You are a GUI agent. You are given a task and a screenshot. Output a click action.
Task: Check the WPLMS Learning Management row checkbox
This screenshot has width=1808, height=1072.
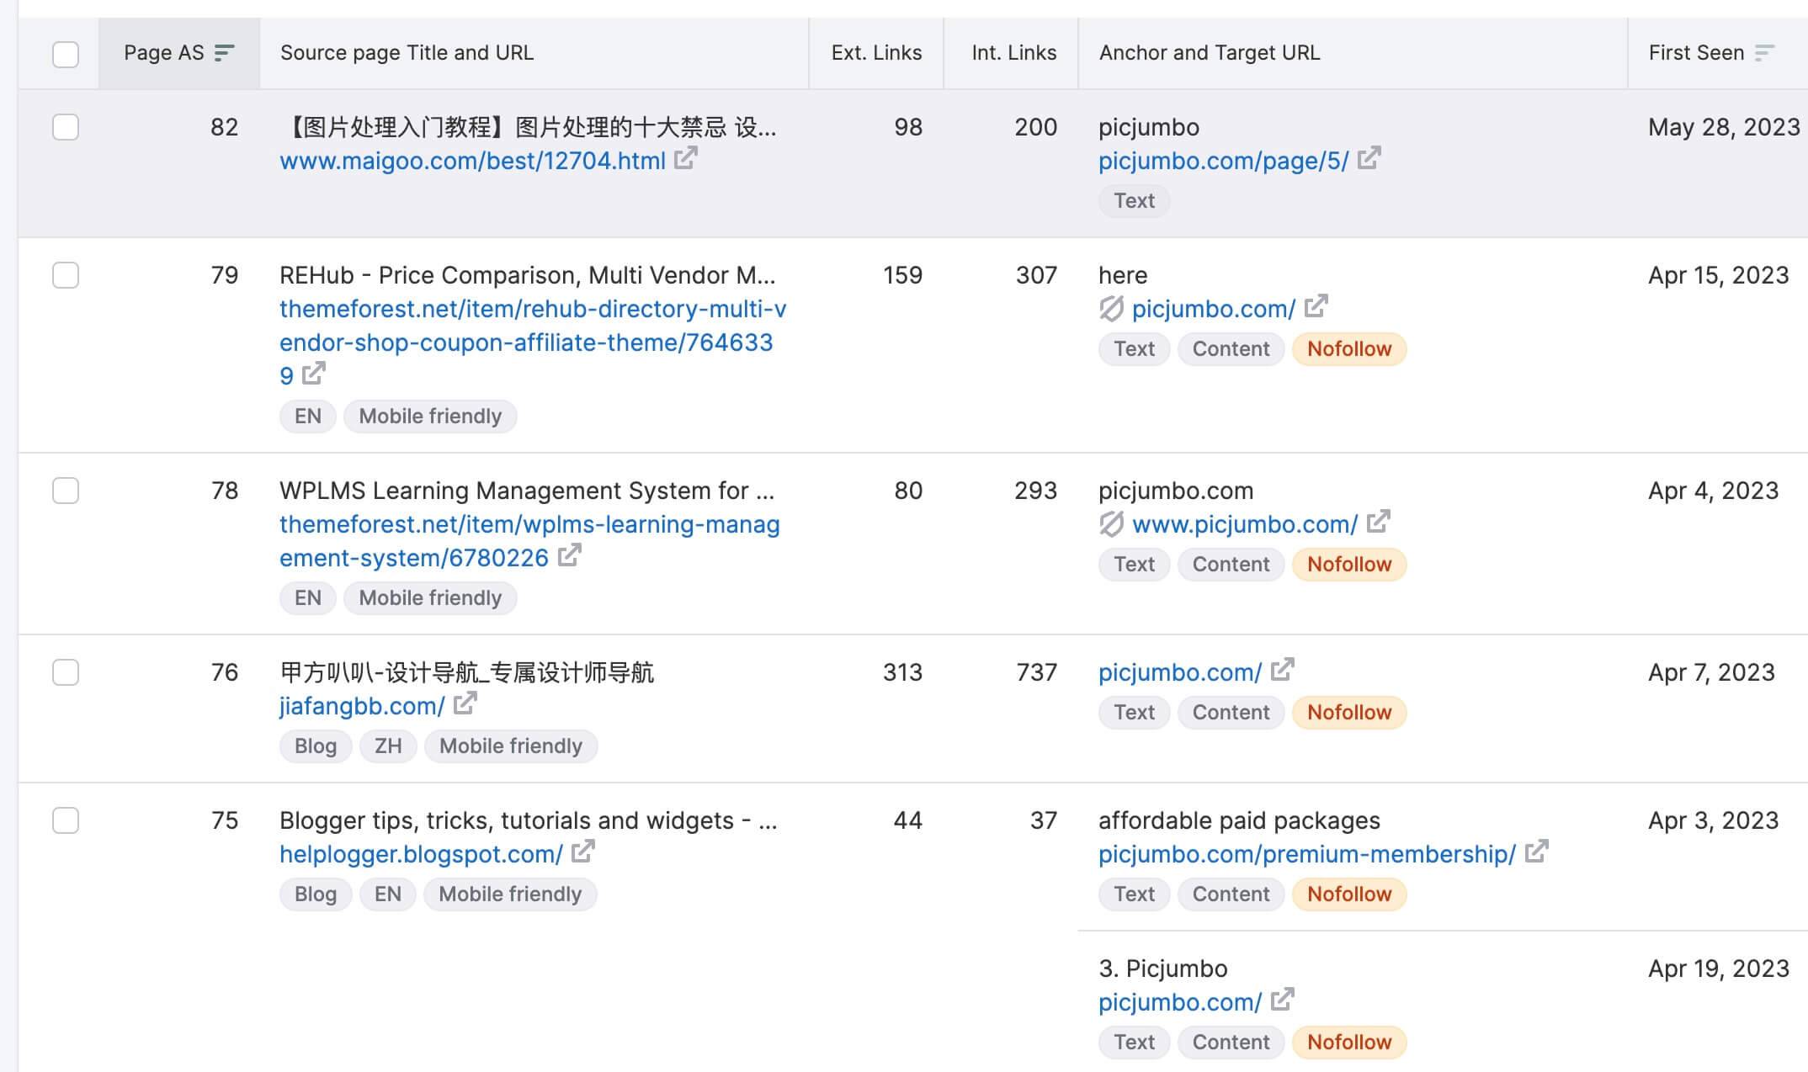66,491
